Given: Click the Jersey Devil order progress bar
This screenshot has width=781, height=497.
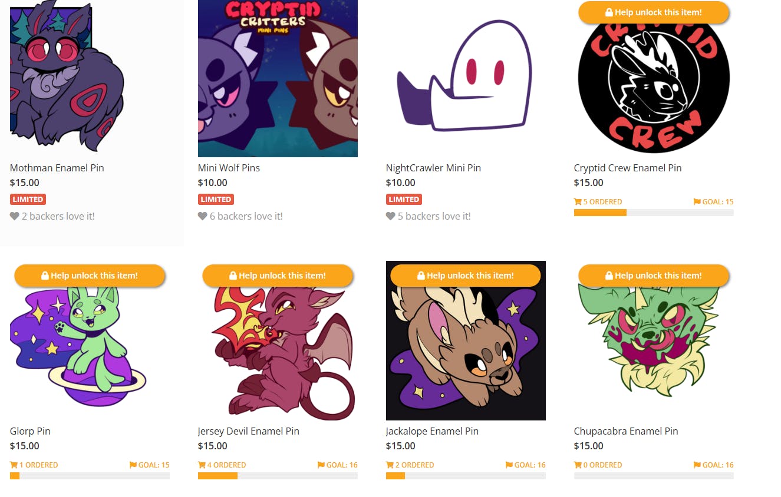Looking at the screenshot, I should tap(278, 476).
